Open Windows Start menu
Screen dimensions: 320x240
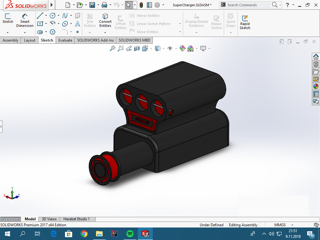point(7,234)
